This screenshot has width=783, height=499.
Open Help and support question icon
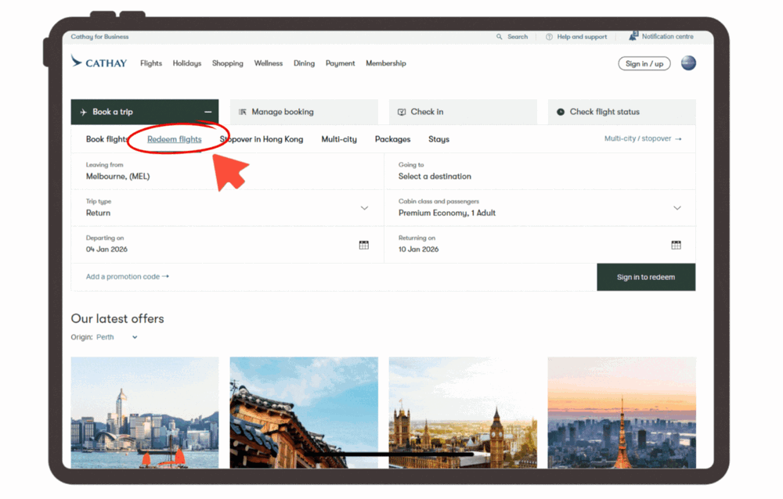[549, 37]
